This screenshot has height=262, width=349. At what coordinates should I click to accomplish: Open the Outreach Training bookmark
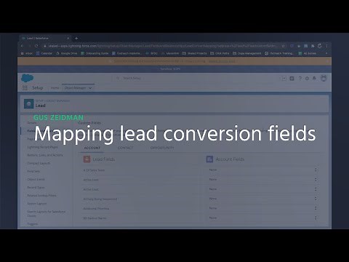[x=279, y=53]
